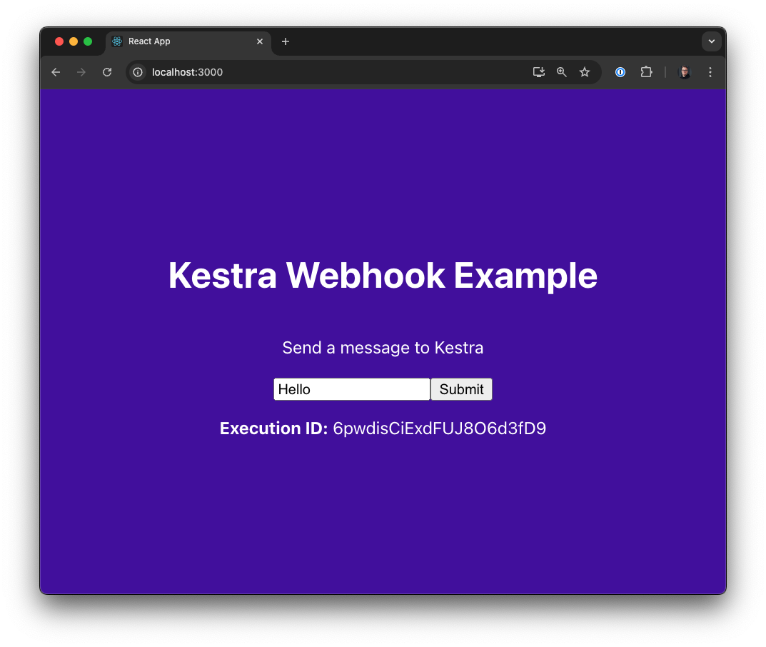Bookmark this page with the star

[x=585, y=72]
